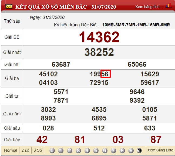Select the digit 6 filter ball
The width and height of the screenshot is (175, 156).
coord(105,151)
